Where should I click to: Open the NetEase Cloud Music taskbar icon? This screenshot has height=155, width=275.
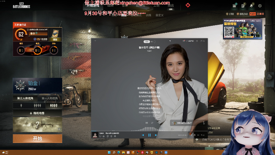(142, 152)
